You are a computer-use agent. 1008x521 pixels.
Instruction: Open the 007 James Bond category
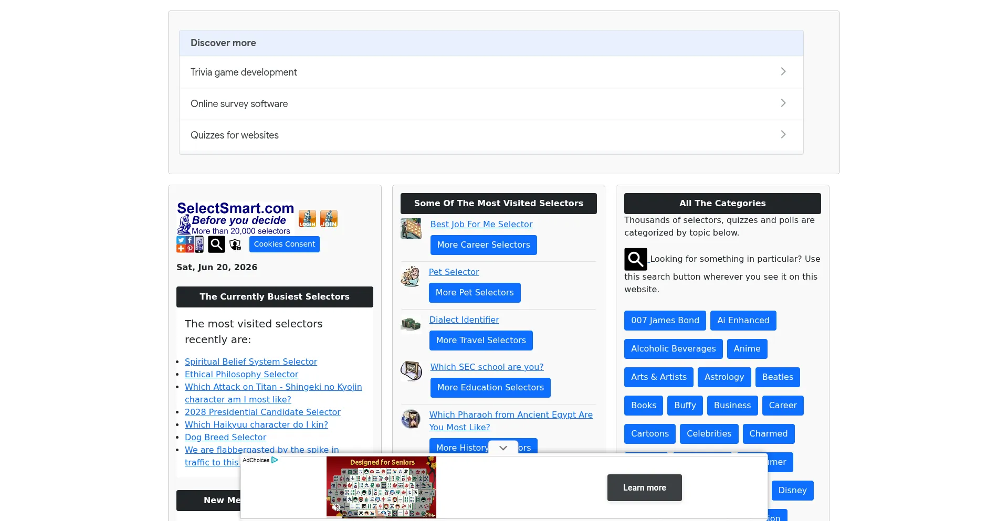pos(665,321)
